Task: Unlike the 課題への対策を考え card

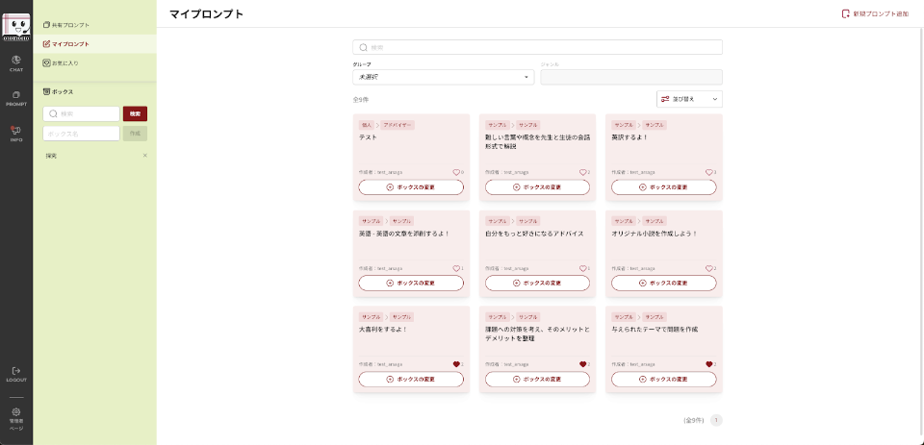Action: coord(582,363)
